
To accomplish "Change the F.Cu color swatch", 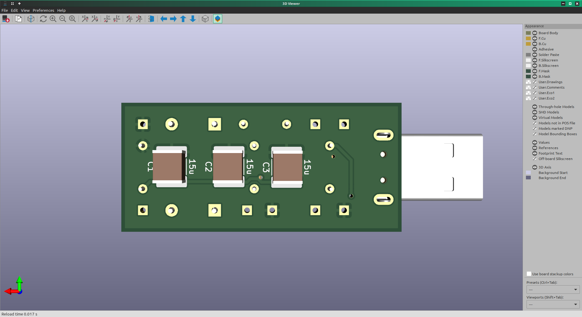I will click(528, 38).
